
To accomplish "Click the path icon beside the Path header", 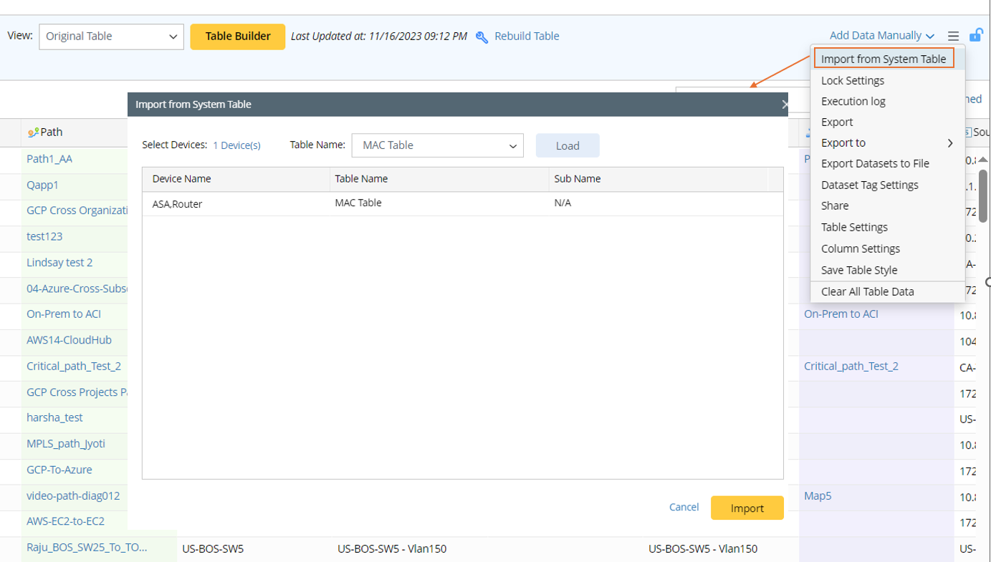I will 33,132.
